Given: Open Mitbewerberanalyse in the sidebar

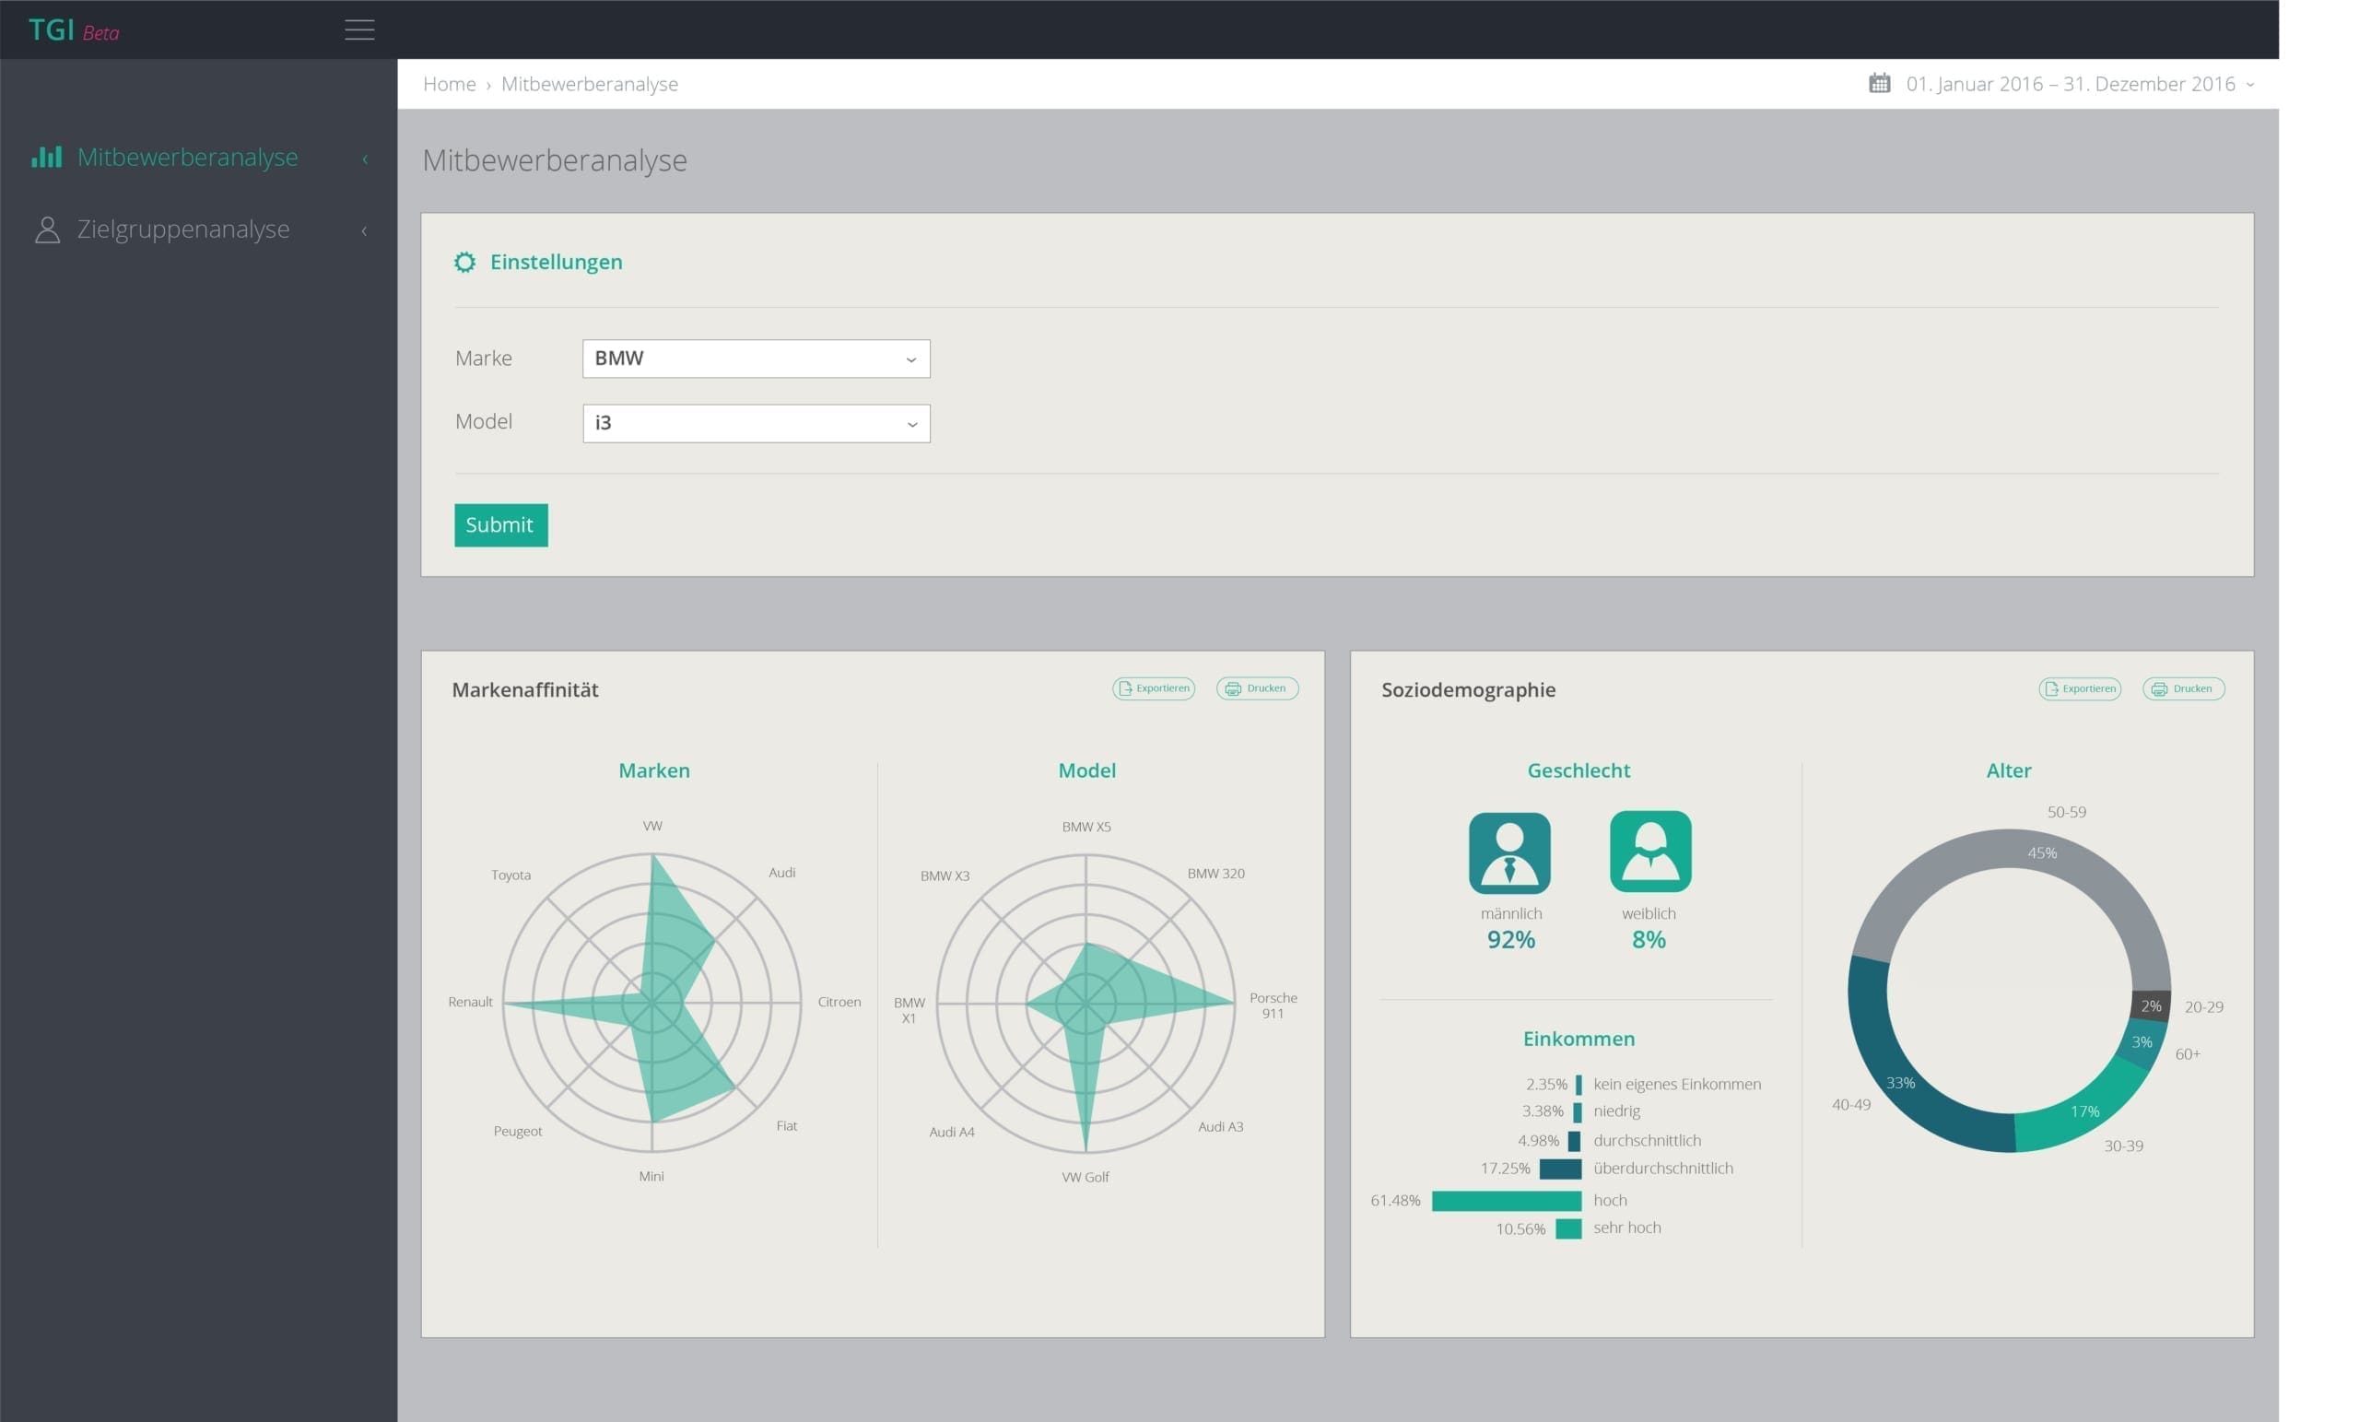Looking at the screenshot, I should (188, 156).
